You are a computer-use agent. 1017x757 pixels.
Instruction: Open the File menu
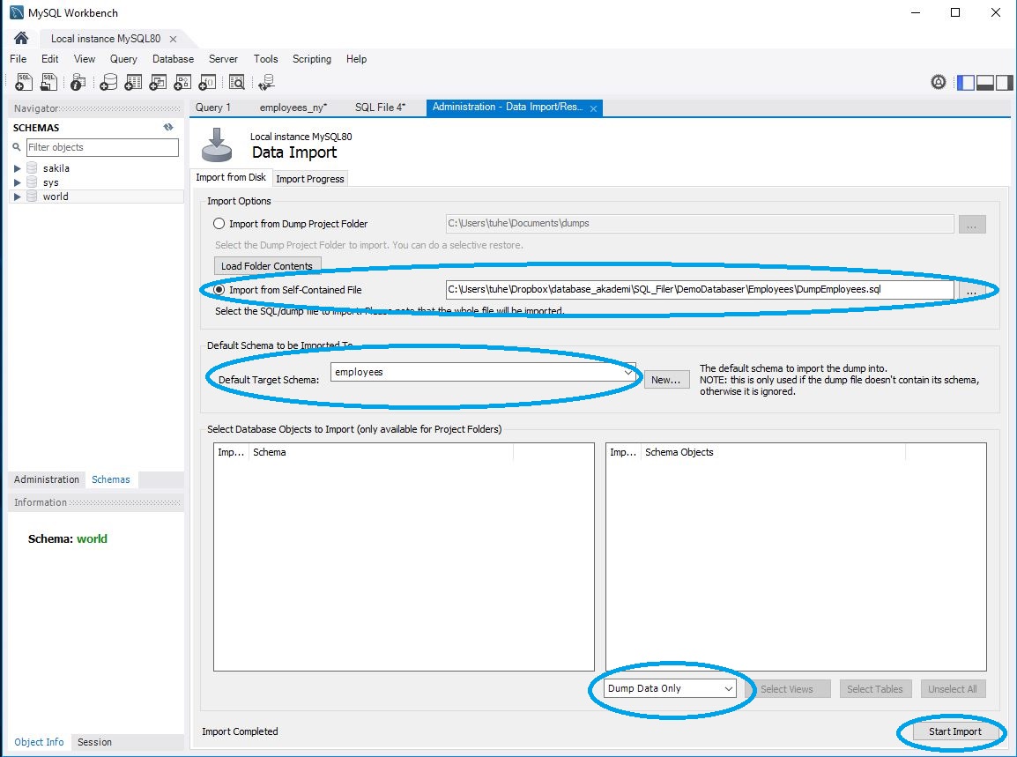click(19, 59)
